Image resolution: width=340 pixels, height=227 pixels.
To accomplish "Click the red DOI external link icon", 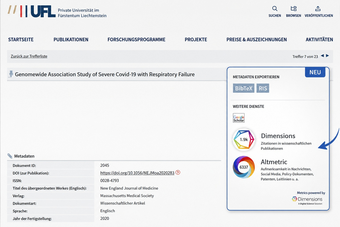I will [x=178, y=173].
